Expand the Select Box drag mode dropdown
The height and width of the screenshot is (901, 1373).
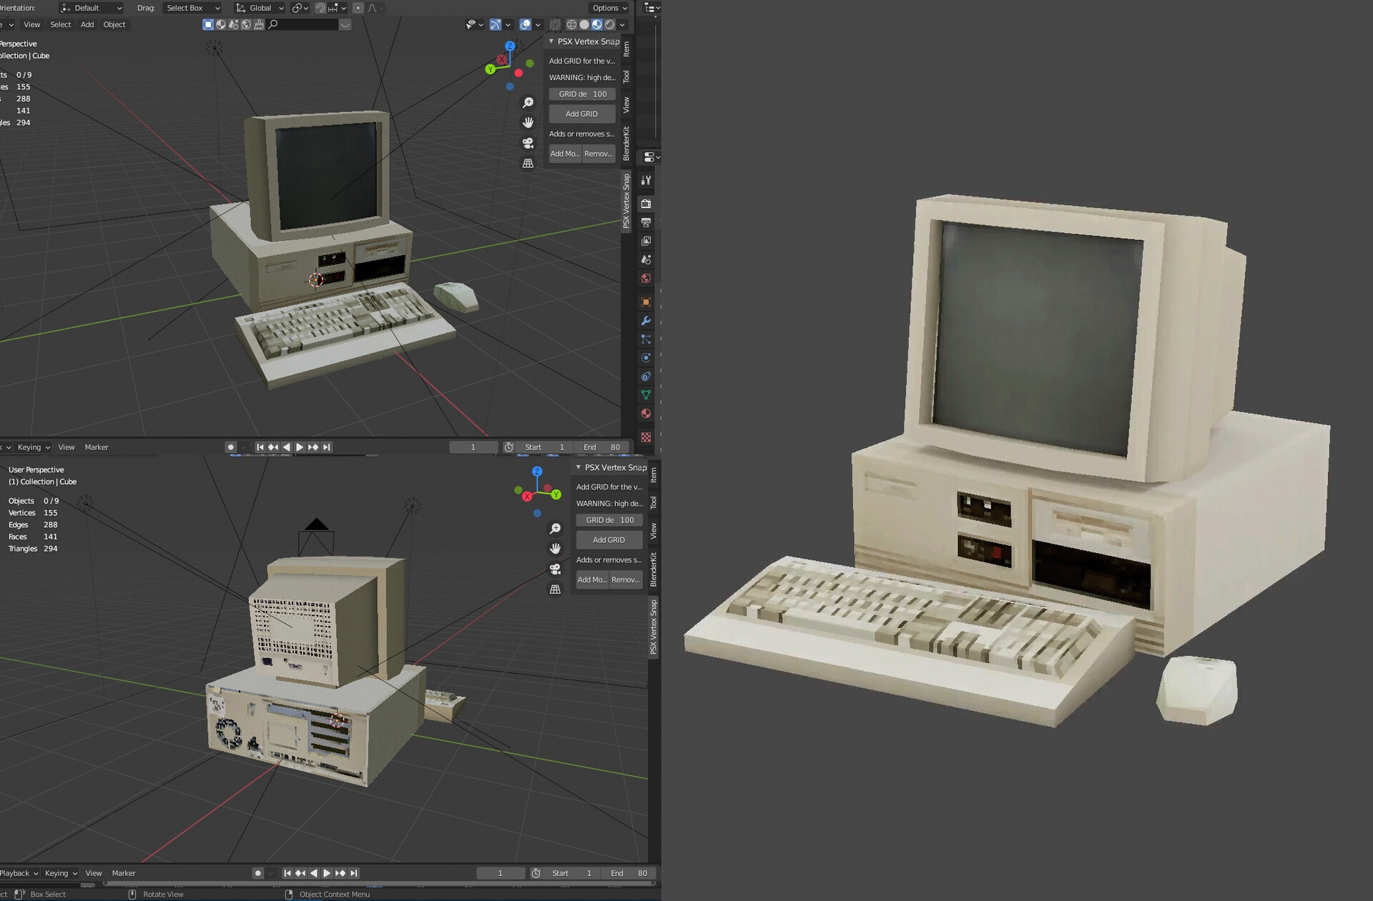click(191, 8)
